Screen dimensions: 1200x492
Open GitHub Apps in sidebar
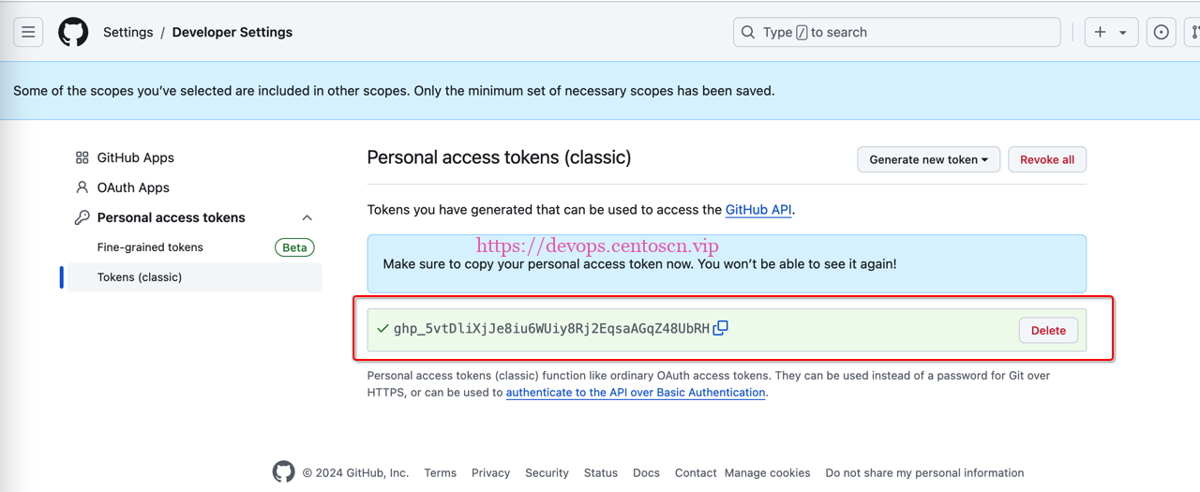click(135, 157)
